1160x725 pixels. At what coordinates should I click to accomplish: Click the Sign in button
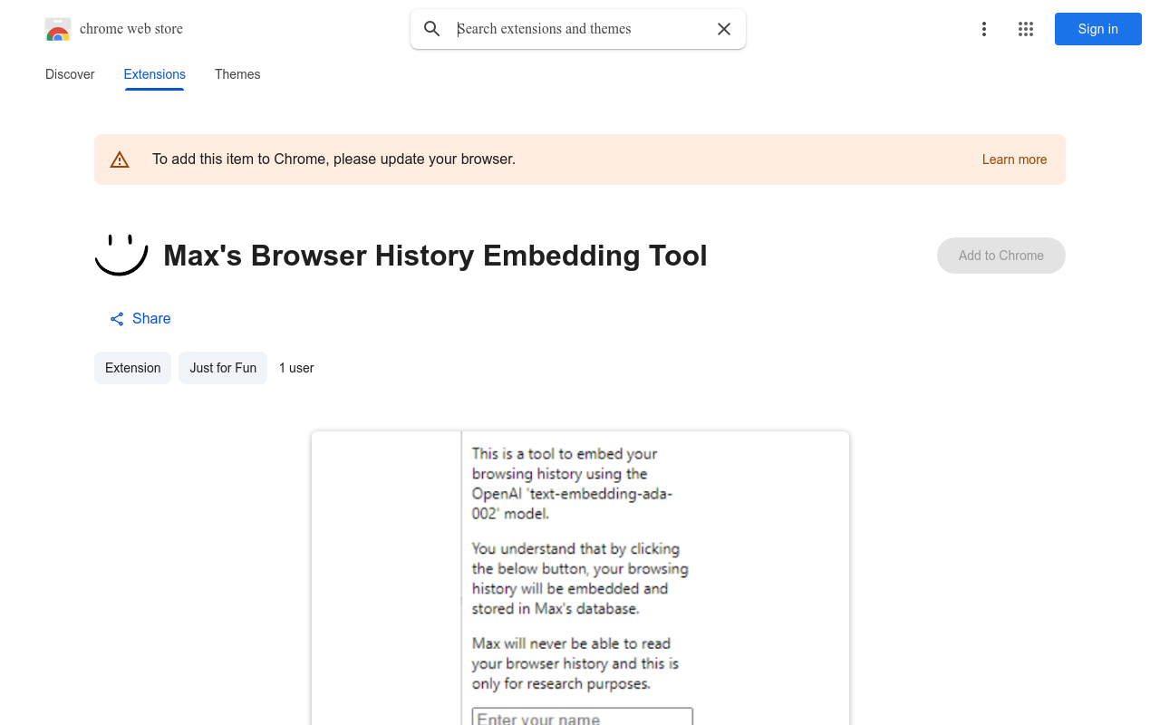(x=1097, y=29)
